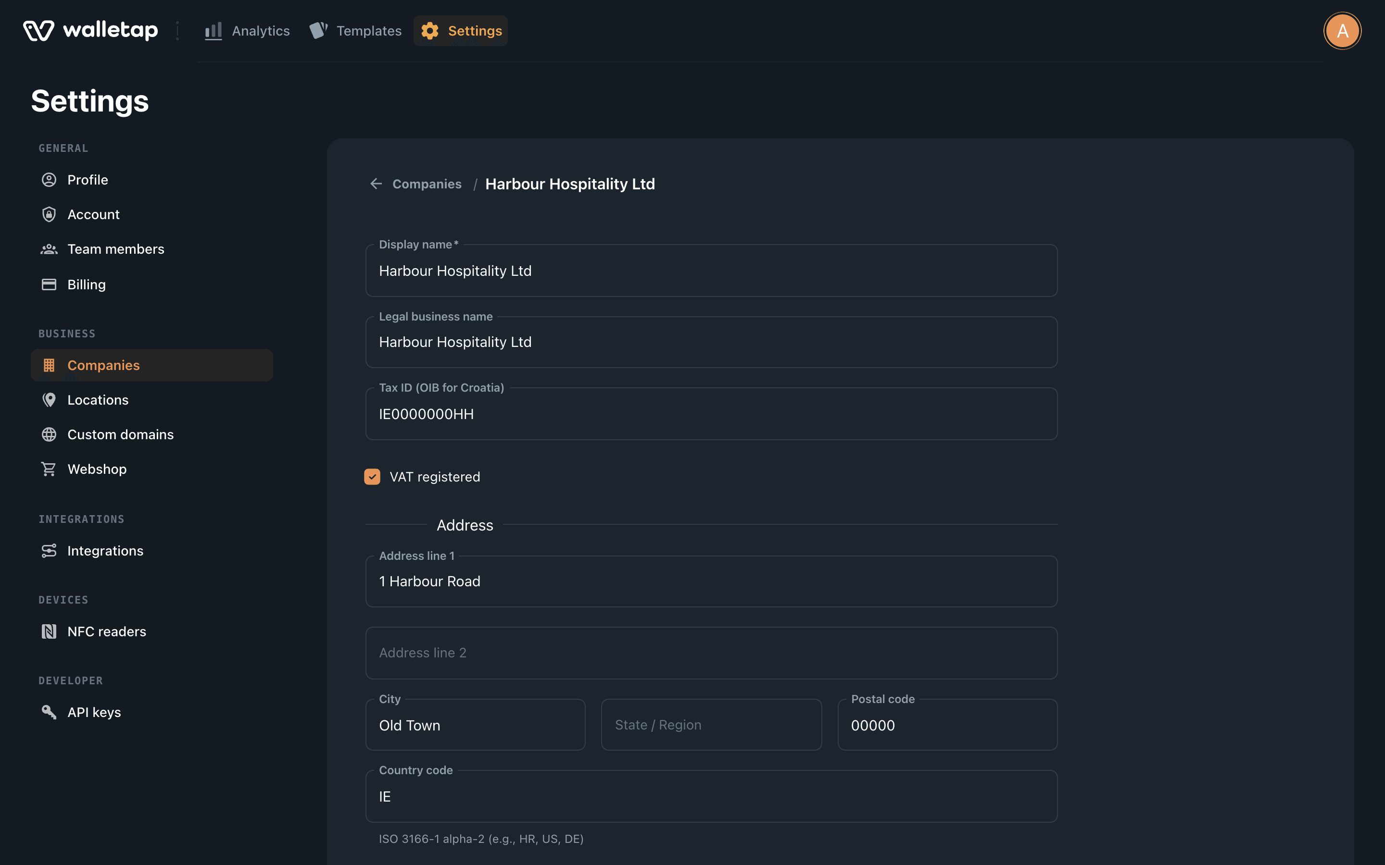Image resolution: width=1385 pixels, height=865 pixels.
Task: Click the Locations pin icon
Action: 49,400
